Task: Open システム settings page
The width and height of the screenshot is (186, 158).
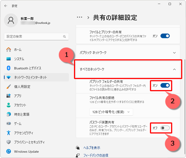Action: point(36,59)
